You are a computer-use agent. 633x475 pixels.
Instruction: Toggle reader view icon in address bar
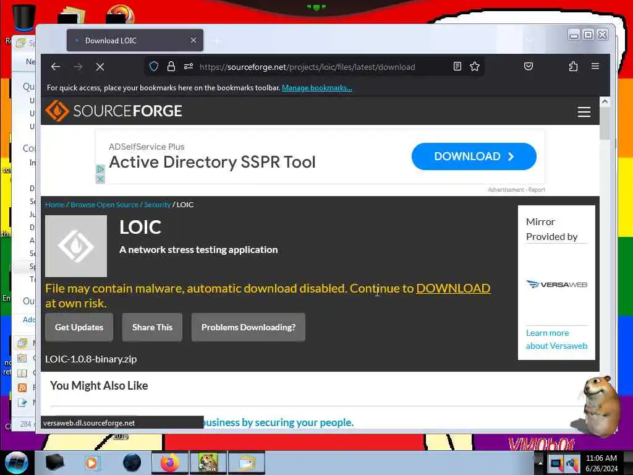click(x=457, y=67)
